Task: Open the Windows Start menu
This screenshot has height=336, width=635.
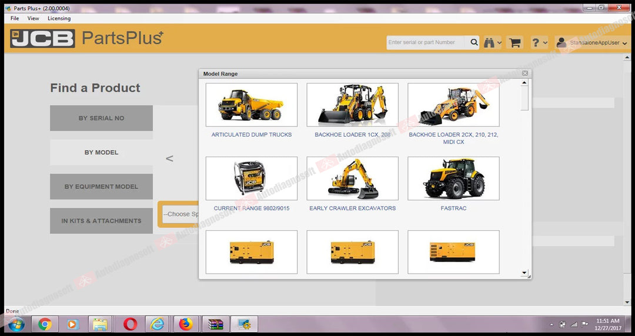Action: (16, 324)
